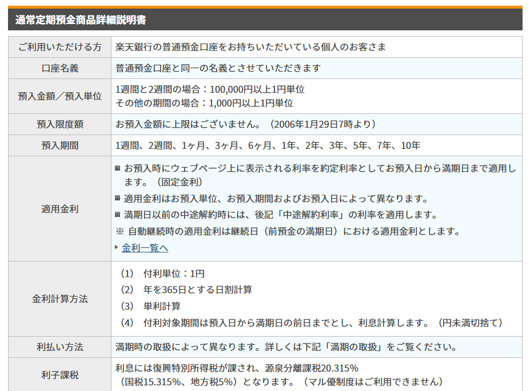Click the square bullet before 適用金利はお預入単位

click(118, 199)
